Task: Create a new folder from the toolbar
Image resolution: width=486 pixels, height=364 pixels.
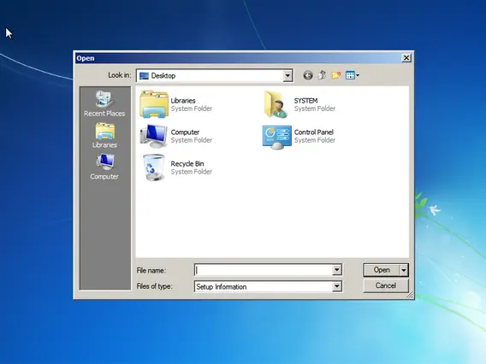Action: click(x=336, y=75)
